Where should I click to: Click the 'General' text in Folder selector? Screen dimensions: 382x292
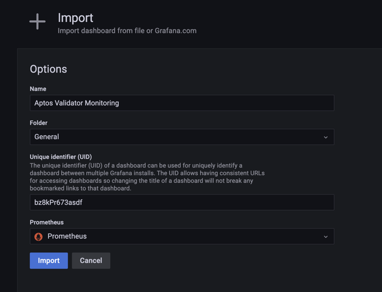(x=47, y=137)
